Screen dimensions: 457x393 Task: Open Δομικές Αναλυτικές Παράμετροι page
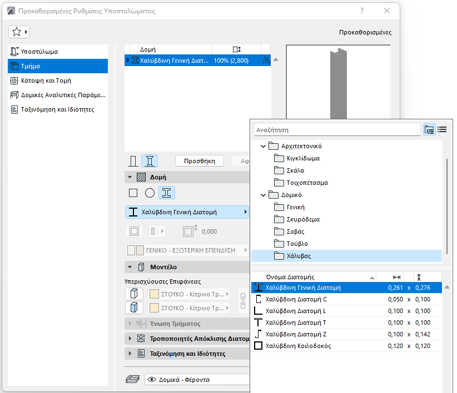(x=58, y=95)
